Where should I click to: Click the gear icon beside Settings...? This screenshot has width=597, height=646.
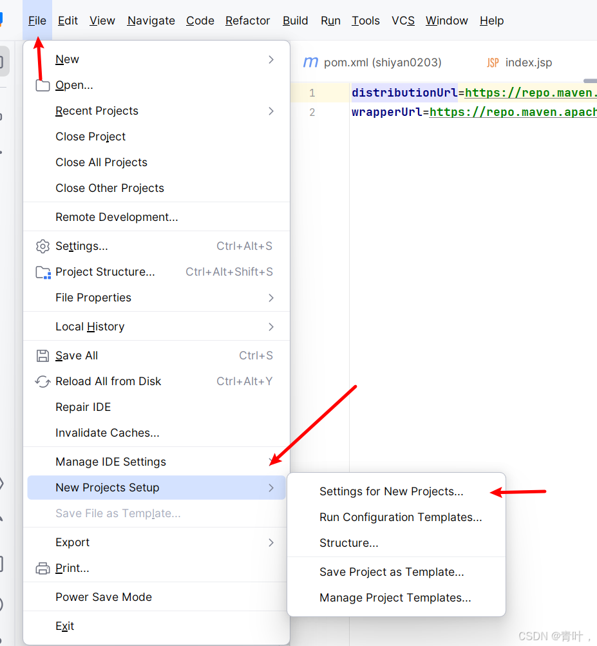click(43, 247)
